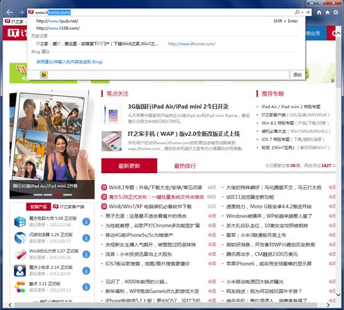Click the vertical scrollbar up arrow
The height and width of the screenshot is (310, 344).
pyautogui.click(x=338, y=33)
